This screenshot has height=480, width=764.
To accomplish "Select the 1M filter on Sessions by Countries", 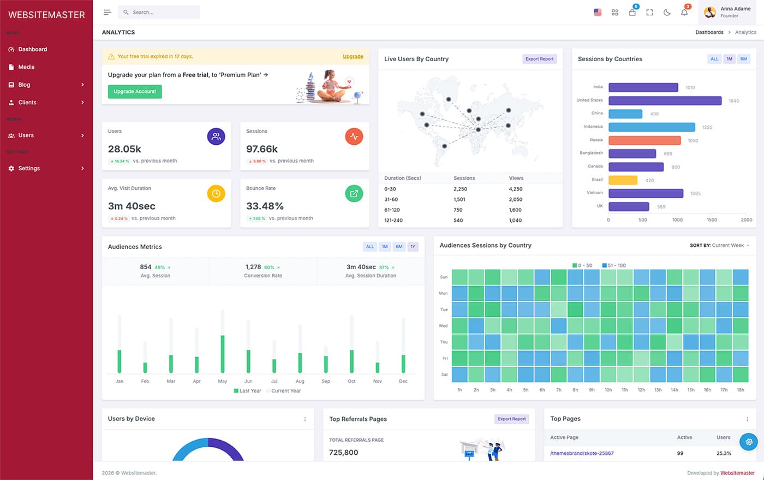I will coord(729,58).
